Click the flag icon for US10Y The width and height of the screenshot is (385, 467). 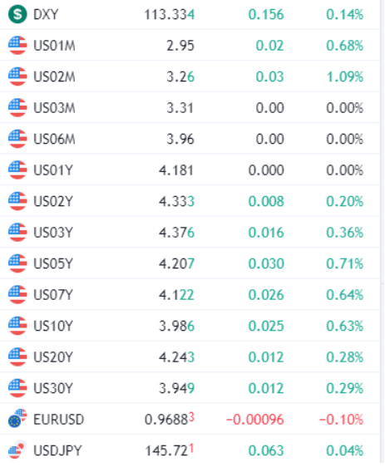(17, 326)
